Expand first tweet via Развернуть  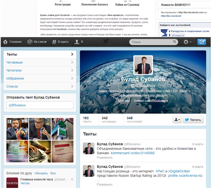[x=105, y=157]
